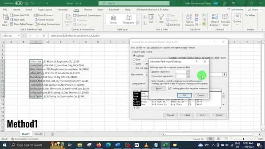Expand From Picture dropdown

click(53, 15)
